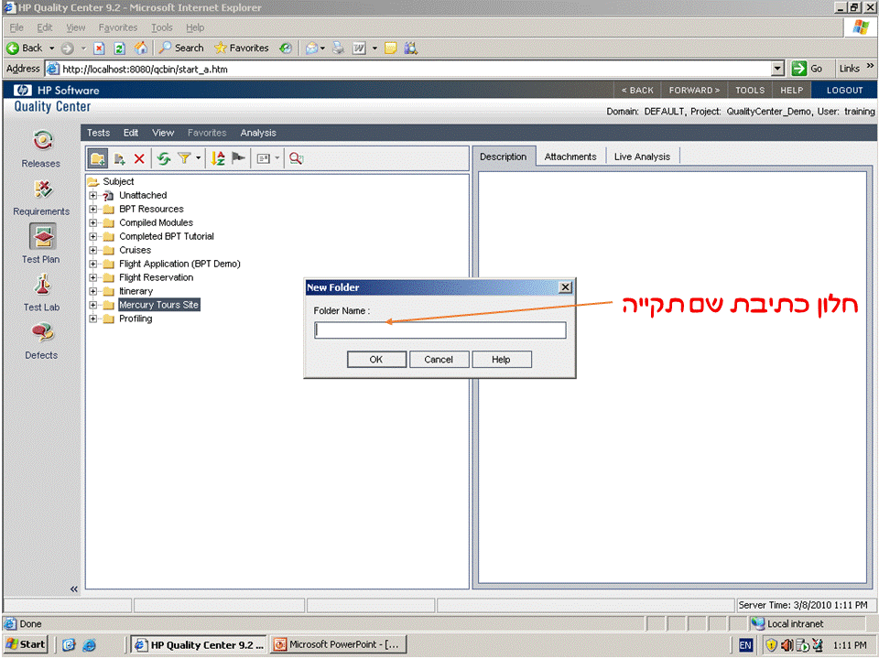The width and height of the screenshot is (879, 659).
Task: Click the browser Print icon
Action: point(338,49)
